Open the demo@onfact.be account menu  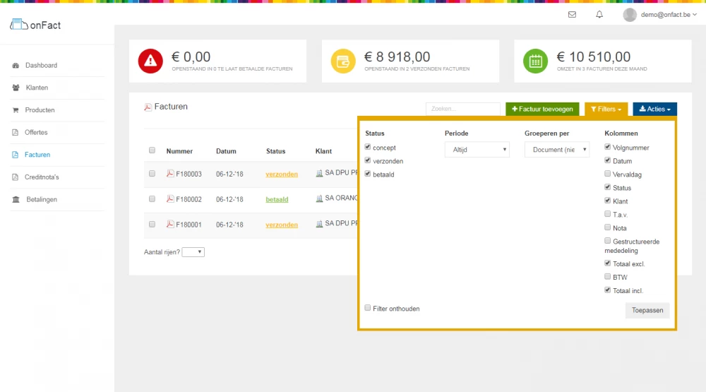[660, 15]
